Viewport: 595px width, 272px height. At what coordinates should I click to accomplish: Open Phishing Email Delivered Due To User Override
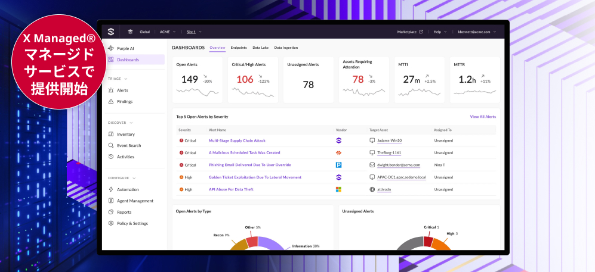(249, 165)
